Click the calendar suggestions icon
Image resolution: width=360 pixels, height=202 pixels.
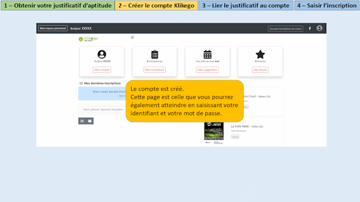click(x=208, y=54)
